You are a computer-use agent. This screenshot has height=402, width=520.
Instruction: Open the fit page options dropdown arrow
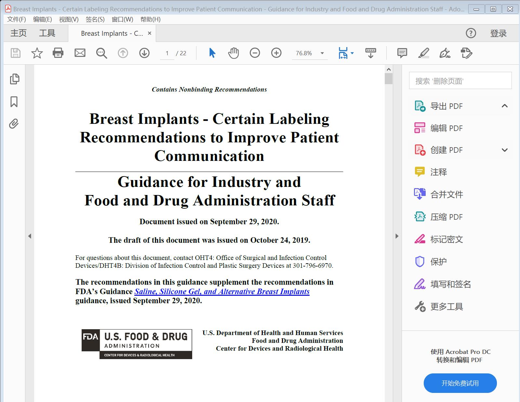point(352,53)
